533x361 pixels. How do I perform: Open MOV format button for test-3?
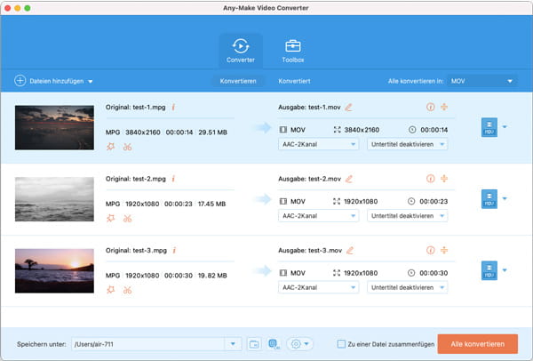[x=489, y=270]
